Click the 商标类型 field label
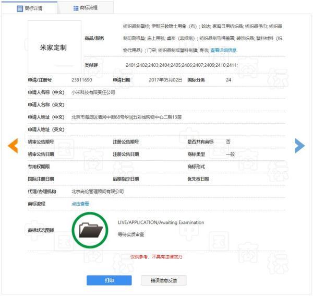Viewport: 313px width, 296px height. click(x=196, y=154)
